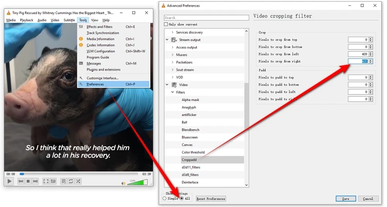Image resolution: width=387 pixels, height=207 pixels.
Task: Click the Reset Preferences button
Action: point(211,198)
